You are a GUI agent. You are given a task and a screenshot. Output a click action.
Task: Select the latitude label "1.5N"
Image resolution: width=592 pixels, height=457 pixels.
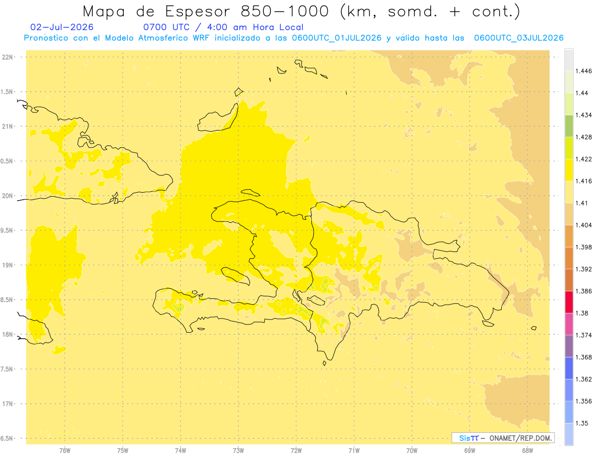point(7,92)
